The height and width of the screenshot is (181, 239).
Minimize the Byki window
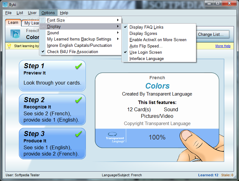[209, 3]
